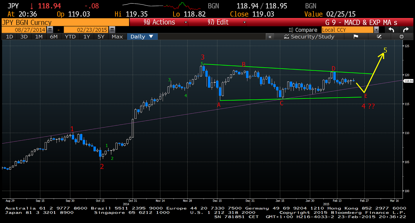The height and width of the screenshot is (223, 415).
Task: Switch to the Max time range
Action: pos(117,37)
